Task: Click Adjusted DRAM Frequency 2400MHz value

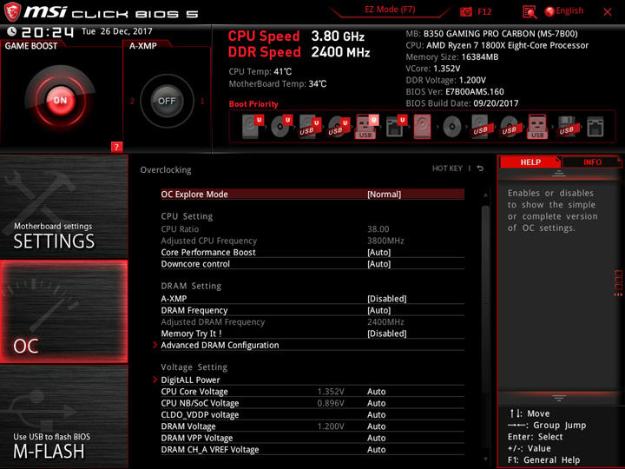Action: coord(385,322)
